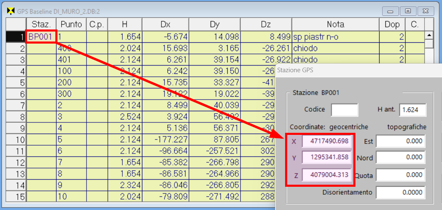Click the Dop column header
The image size is (442, 210).
point(392,24)
